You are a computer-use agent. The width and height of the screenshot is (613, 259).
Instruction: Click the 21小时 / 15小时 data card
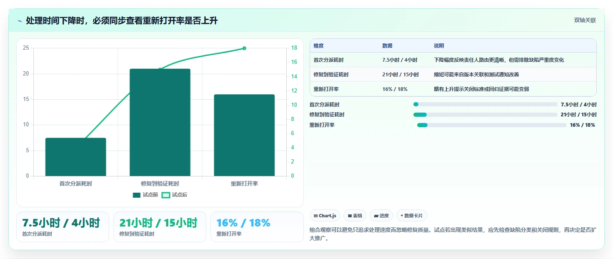160,227
